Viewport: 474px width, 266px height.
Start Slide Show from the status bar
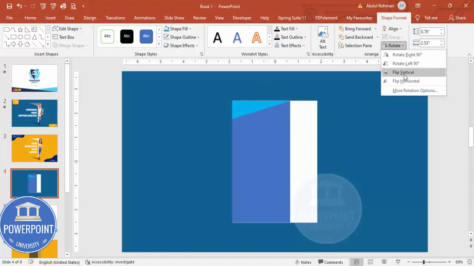click(x=398, y=262)
